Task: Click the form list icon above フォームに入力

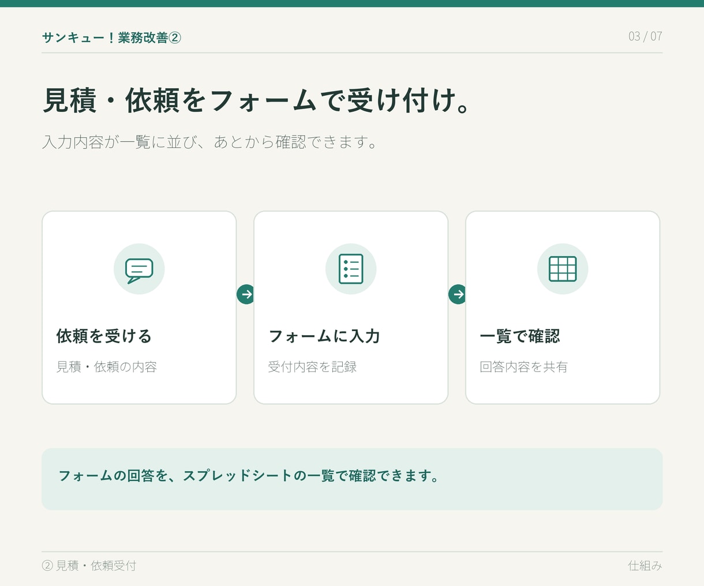Action: (351, 269)
